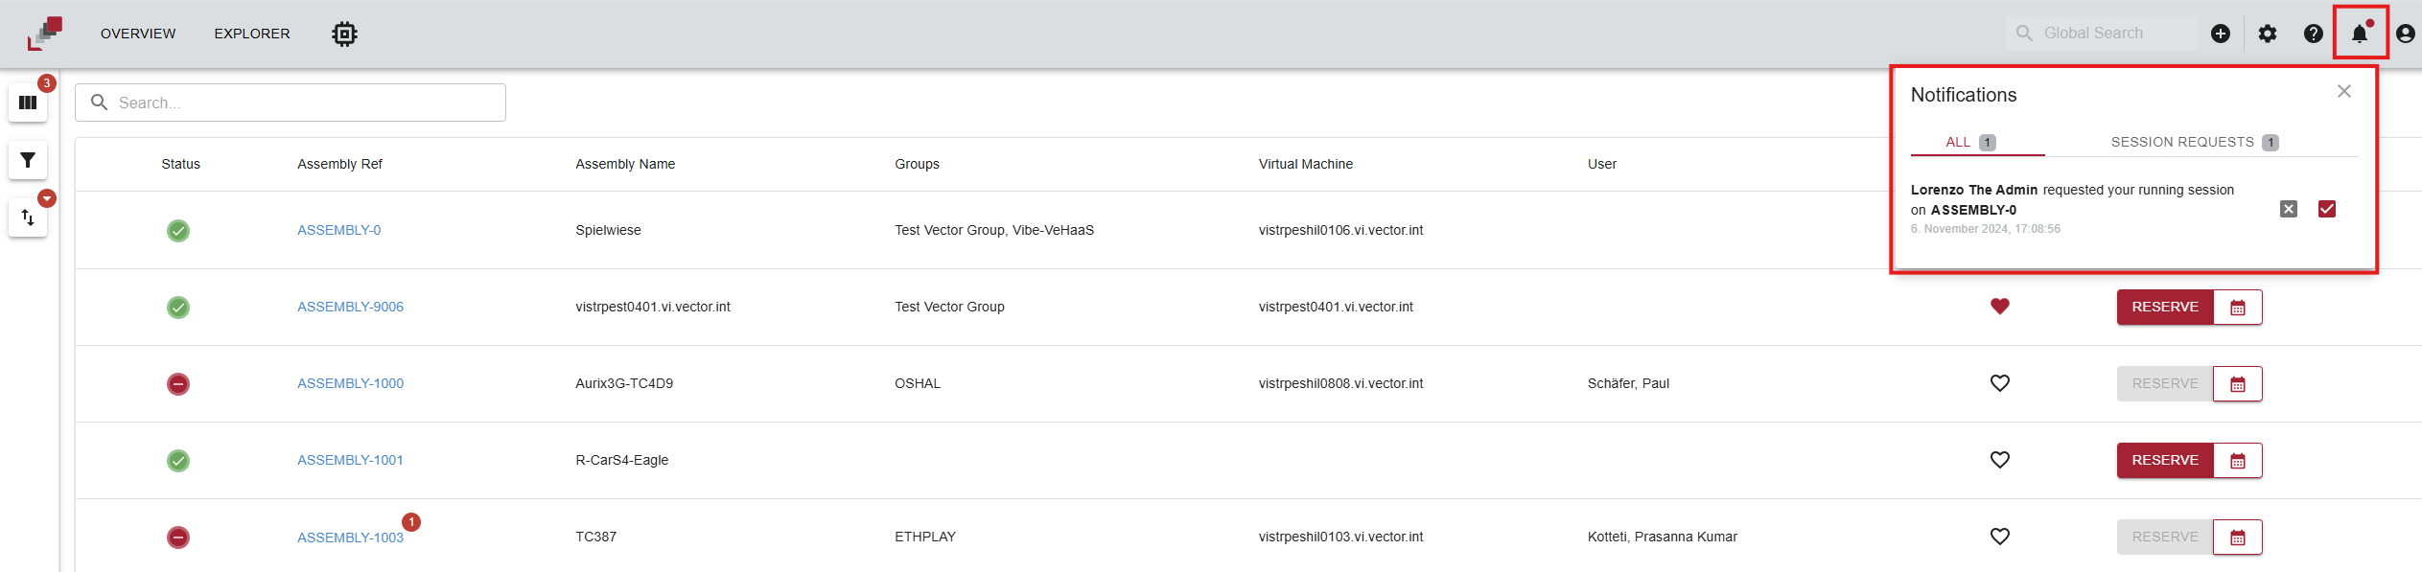Close the Notifications panel
This screenshot has height=572, width=2422.
point(2344,91)
